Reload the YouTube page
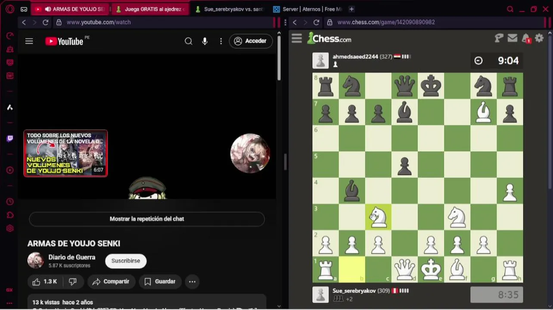The height and width of the screenshot is (310, 553). tap(45, 22)
